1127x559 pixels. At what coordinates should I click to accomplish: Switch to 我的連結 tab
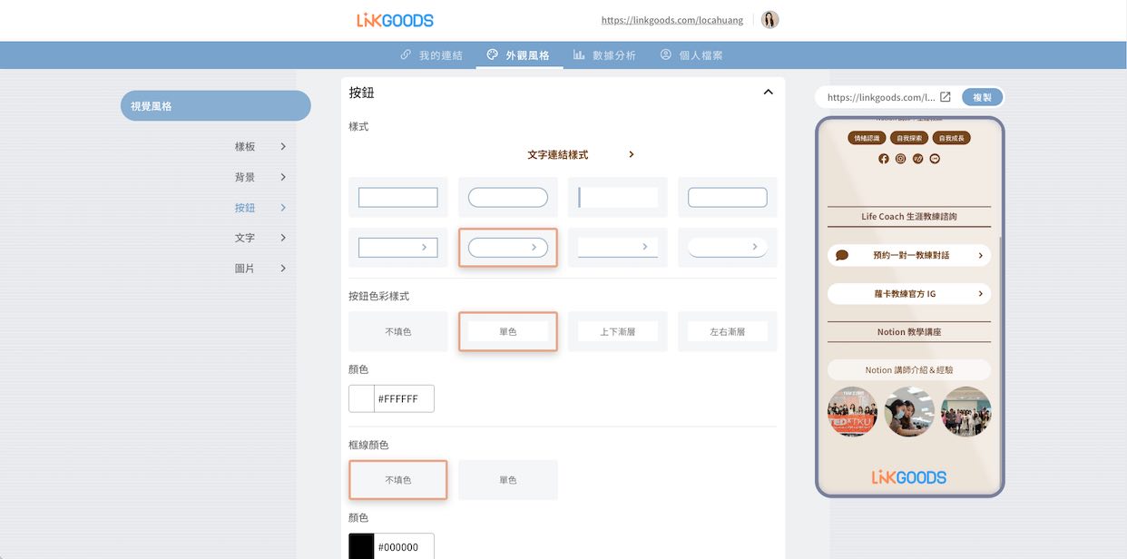[x=432, y=55]
